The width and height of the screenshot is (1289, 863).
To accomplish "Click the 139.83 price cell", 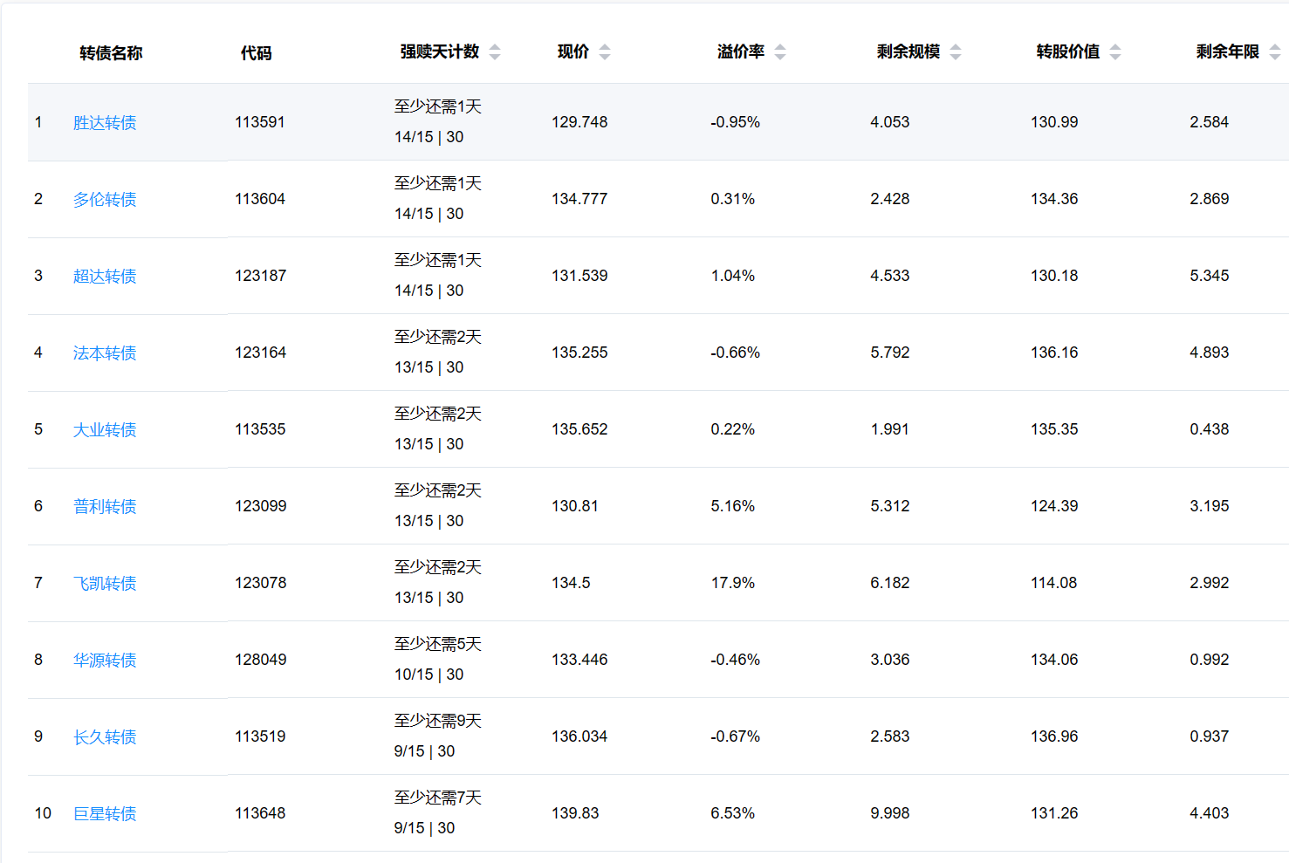I will (575, 813).
